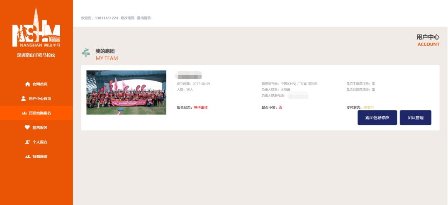Click the 修改密码 link
448x205 pixels.
tap(127, 18)
